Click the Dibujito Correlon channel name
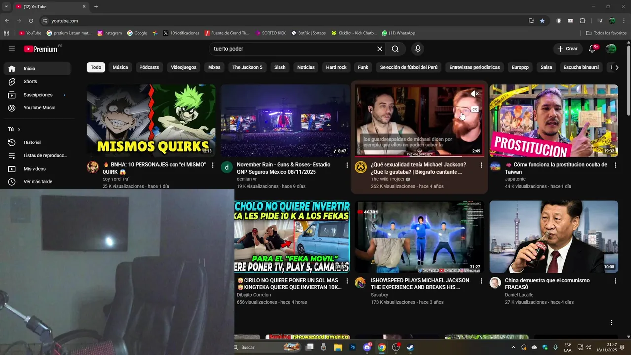631x355 pixels. point(254,295)
